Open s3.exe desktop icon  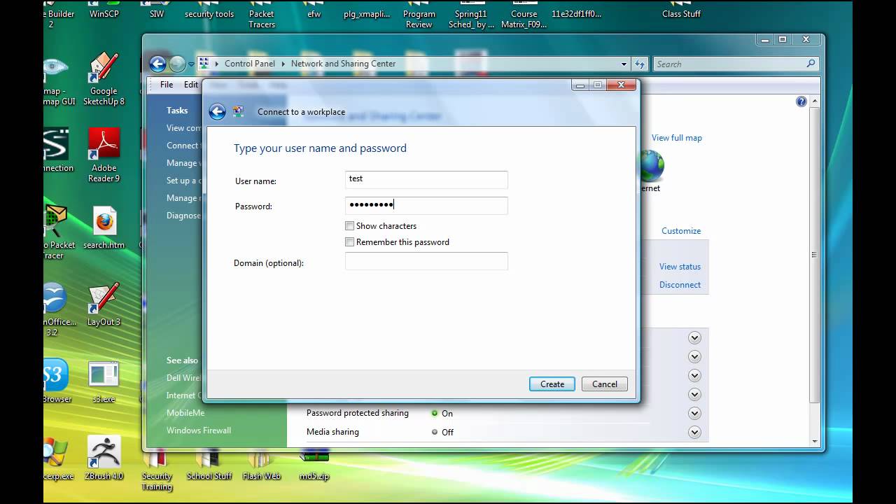point(104,382)
